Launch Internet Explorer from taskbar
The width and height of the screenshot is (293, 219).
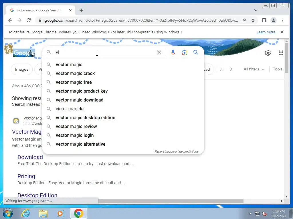pos(25,213)
